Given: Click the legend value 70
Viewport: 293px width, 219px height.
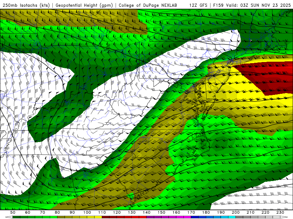Looking at the screenshot, I should point(42,212).
